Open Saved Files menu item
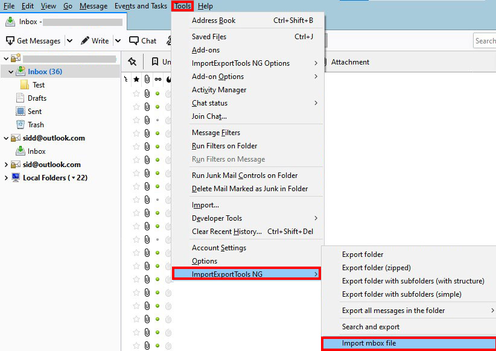 pos(247,37)
